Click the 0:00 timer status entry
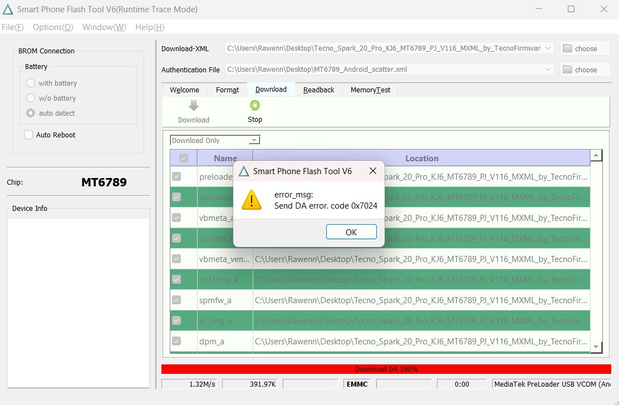The width and height of the screenshot is (619, 405). (x=462, y=384)
